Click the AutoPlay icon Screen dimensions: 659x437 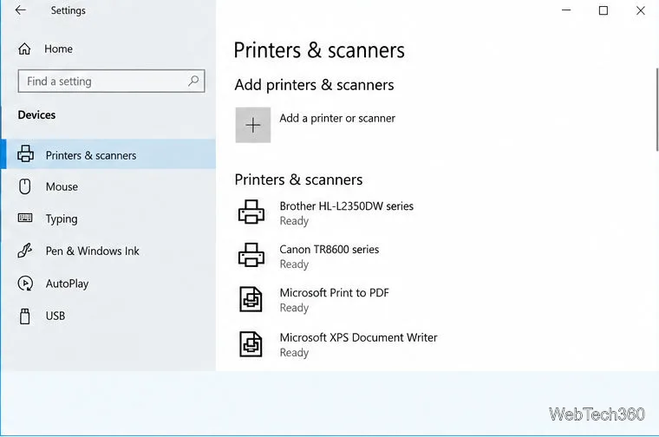pos(25,284)
